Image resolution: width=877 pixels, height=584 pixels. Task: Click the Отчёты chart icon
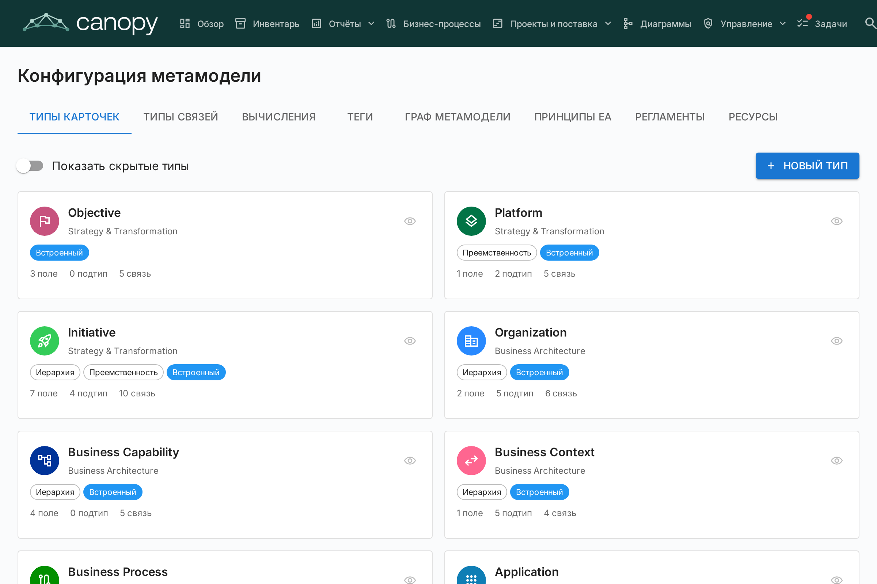click(316, 23)
